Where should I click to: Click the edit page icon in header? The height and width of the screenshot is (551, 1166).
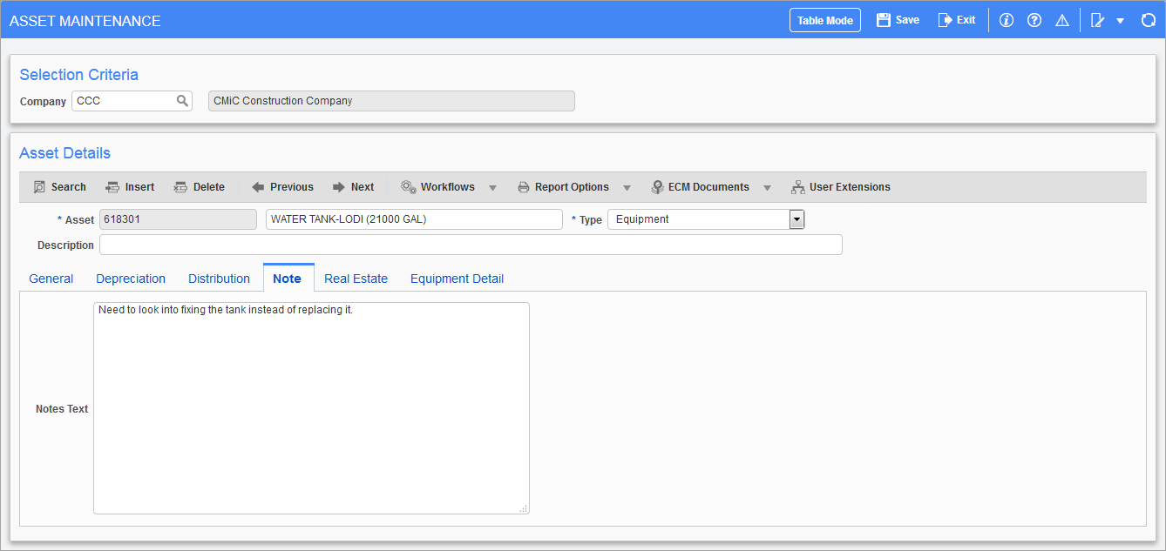pyautogui.click(x=1098, y=20)
